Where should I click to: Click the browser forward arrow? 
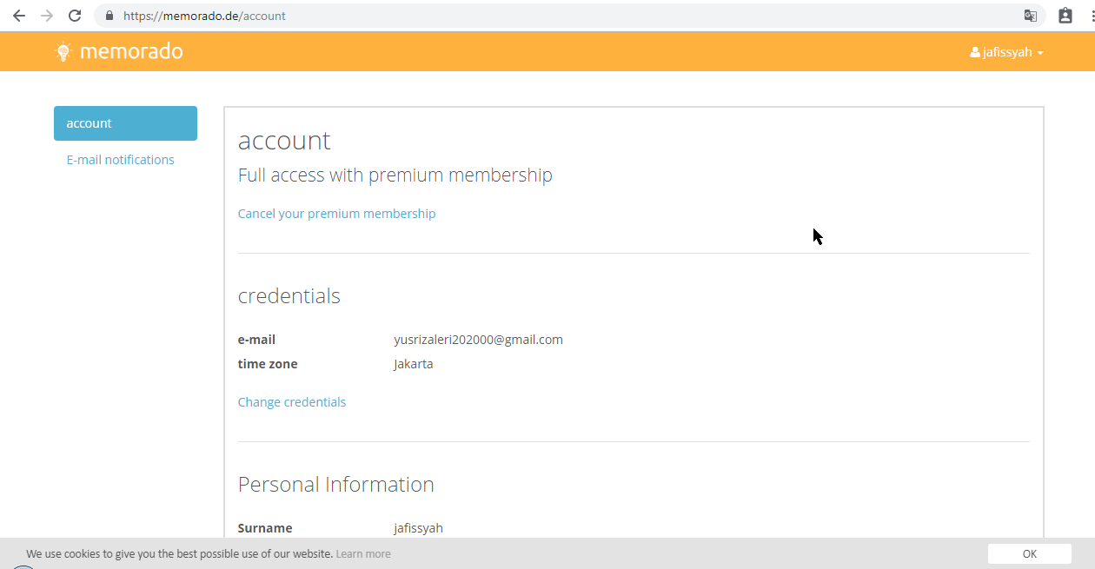(47, 16)
